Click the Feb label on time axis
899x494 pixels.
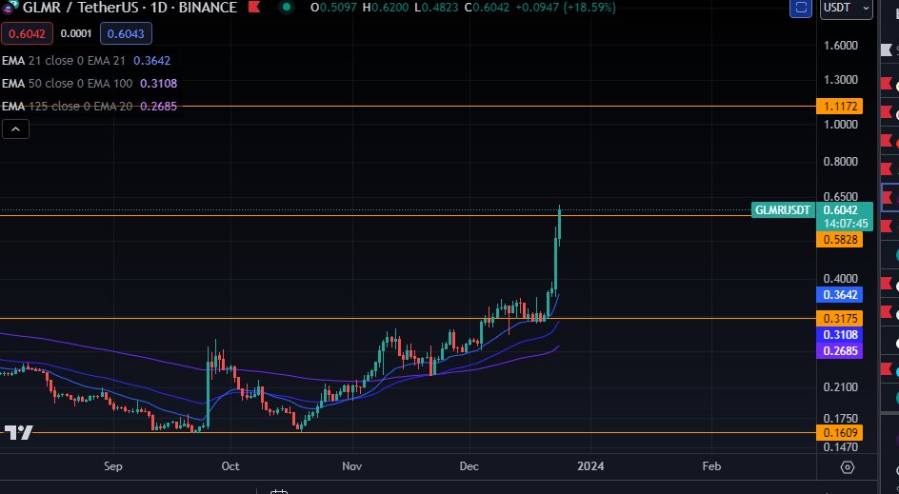coord(711,465)
